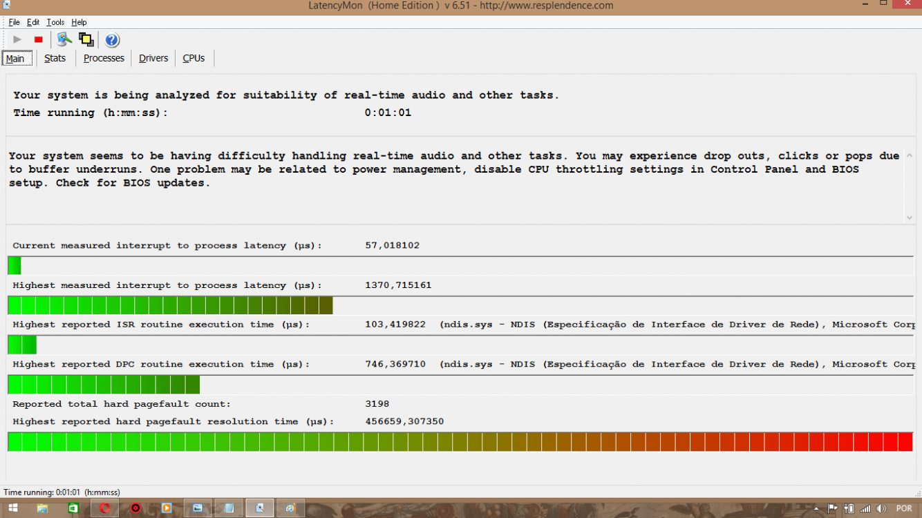Click 'Your system is being analyzed' heading text
922x518 pixels.
[x=286, y=95]
